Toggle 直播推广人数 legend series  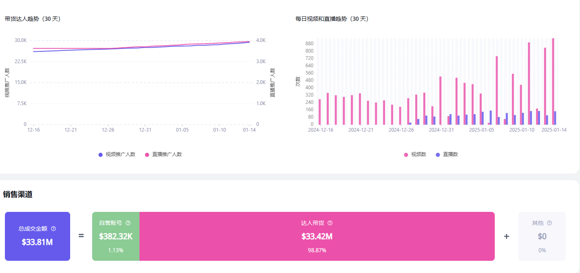(164, 154)
